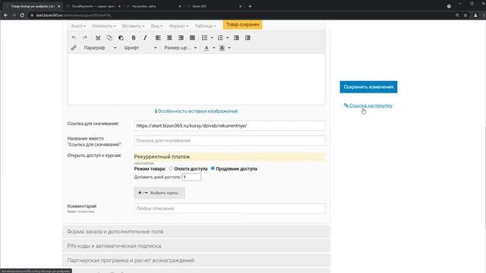Image resolution: width=486 pixels, height=273 pixels.
Task: Insert a bulleted list
Action: (x=204, y=38)
